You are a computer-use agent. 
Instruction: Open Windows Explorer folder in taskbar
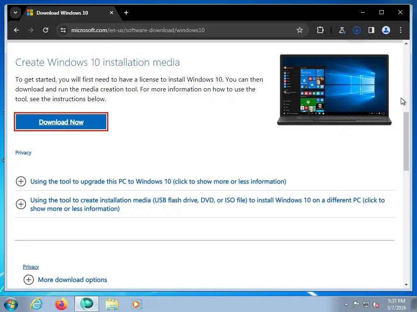112,304
